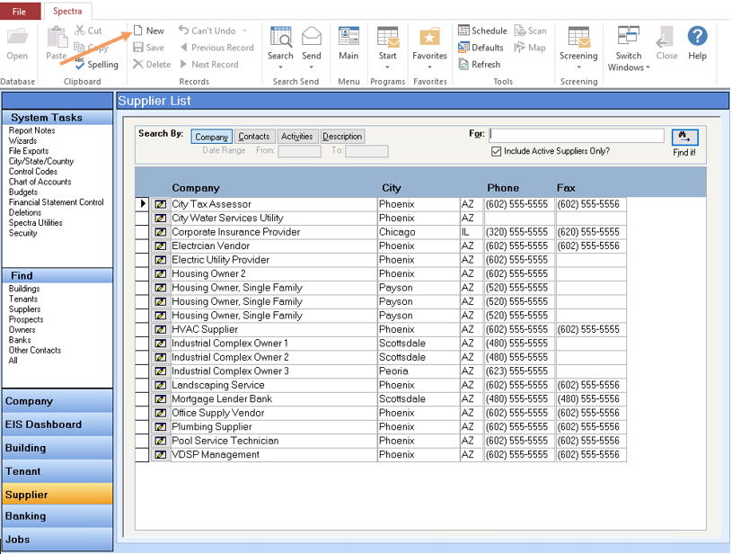
Task: Click the New record icon
Action: pos(137,31)
